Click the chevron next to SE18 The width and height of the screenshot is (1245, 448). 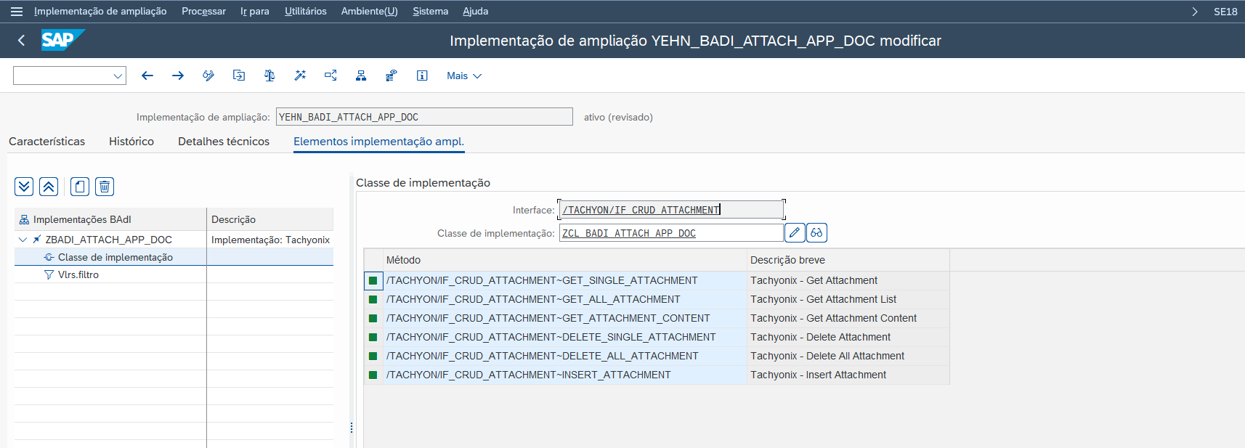(x=1195, y=11)
